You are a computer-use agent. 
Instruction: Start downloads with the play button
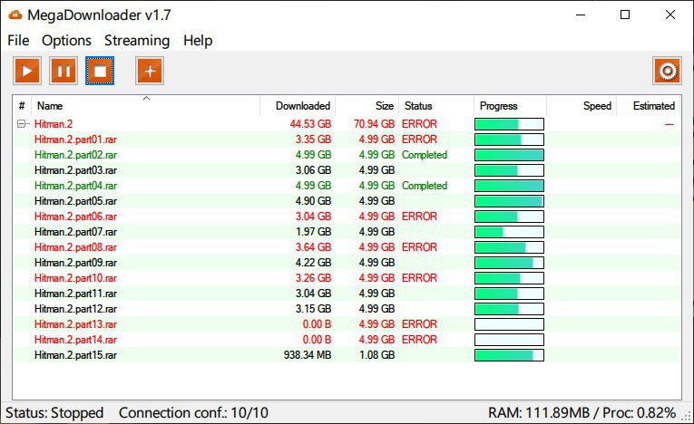pos(27,71)
